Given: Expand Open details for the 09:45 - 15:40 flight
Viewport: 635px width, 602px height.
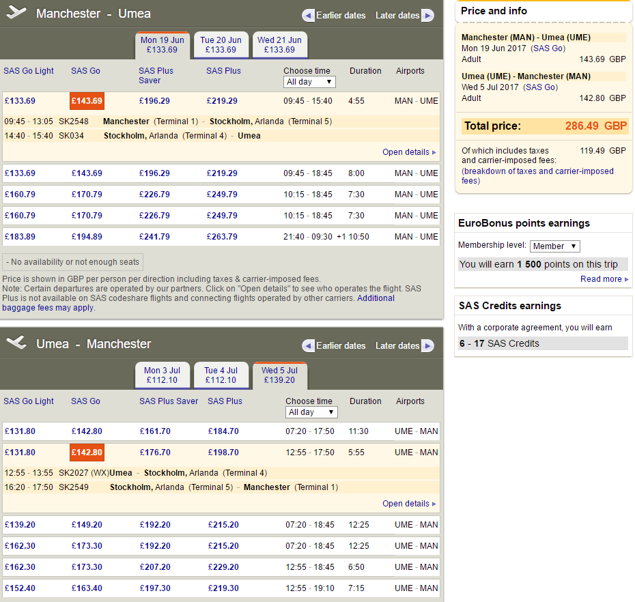Looking at the screenshot, I should [409, 152].
